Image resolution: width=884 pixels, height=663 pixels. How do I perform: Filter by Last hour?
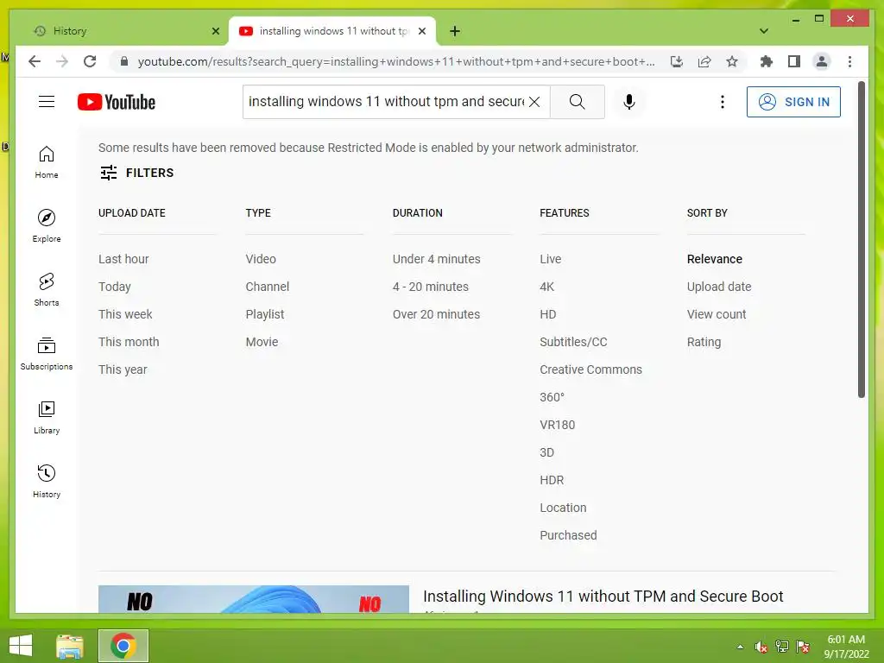pos(123,259)
